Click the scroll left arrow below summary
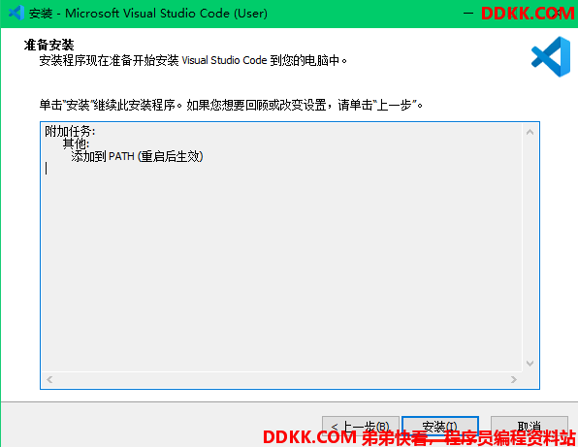This screenshot has height=447, width=578. [49, 379]
